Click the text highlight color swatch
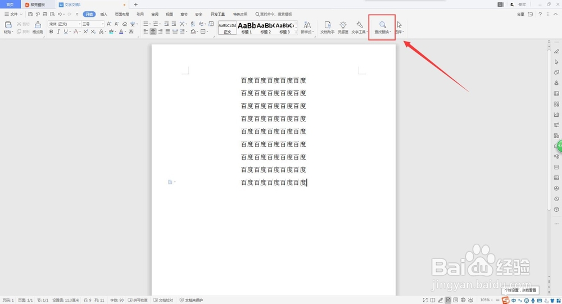Screen dimensions: 562x304 [111, 31]
